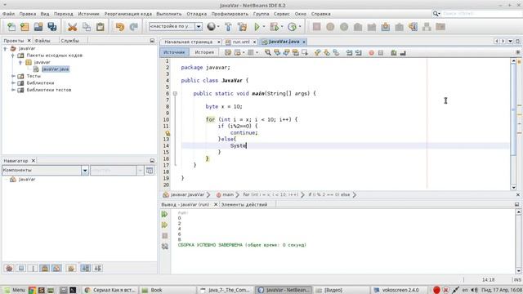Open the Profile Project dropdown arrow

point(300,27)
